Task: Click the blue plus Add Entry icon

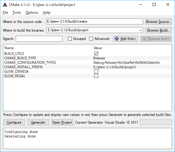Action: tap(117, 39)
